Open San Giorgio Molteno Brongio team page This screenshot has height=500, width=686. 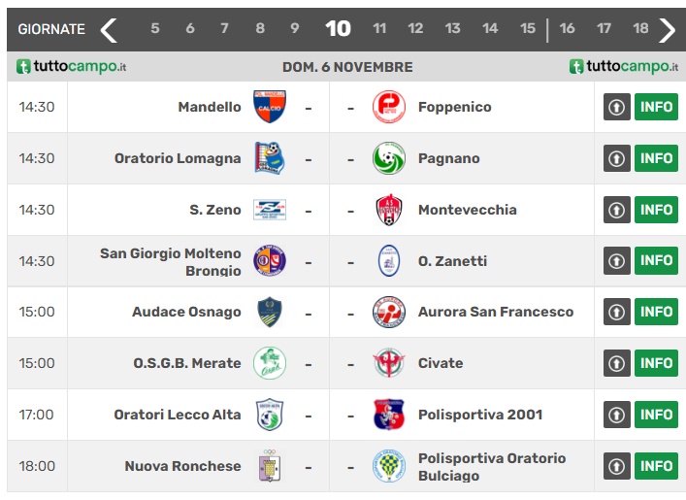pyautogui.click(x=171, y=261)
